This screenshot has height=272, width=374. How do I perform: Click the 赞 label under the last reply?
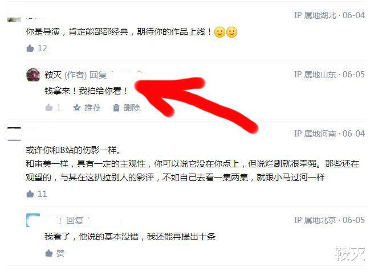[60, 253]
